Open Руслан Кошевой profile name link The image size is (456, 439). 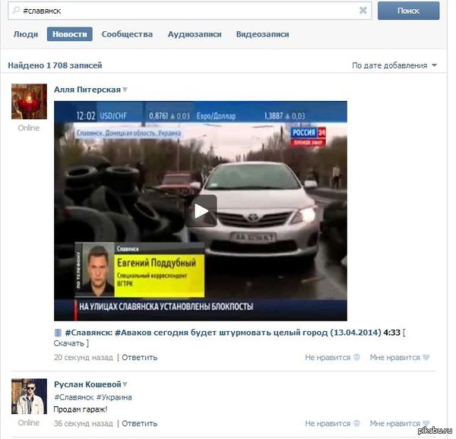(87, 384)
